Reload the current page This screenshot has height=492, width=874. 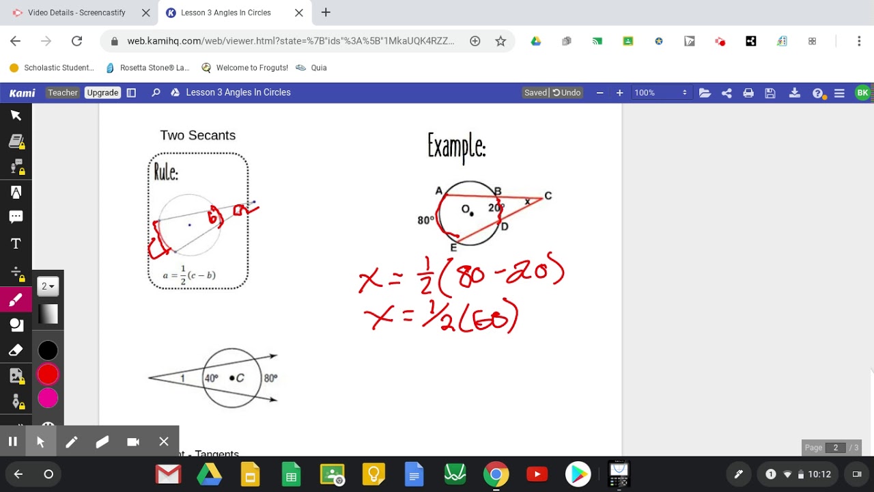click(76, 41)
